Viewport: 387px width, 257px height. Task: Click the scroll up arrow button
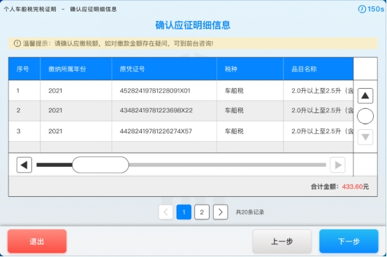[x=365, y=96]
